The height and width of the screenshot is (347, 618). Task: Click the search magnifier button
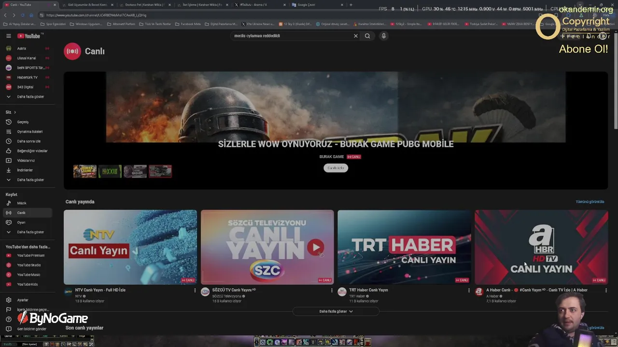[x=367, y=36]
